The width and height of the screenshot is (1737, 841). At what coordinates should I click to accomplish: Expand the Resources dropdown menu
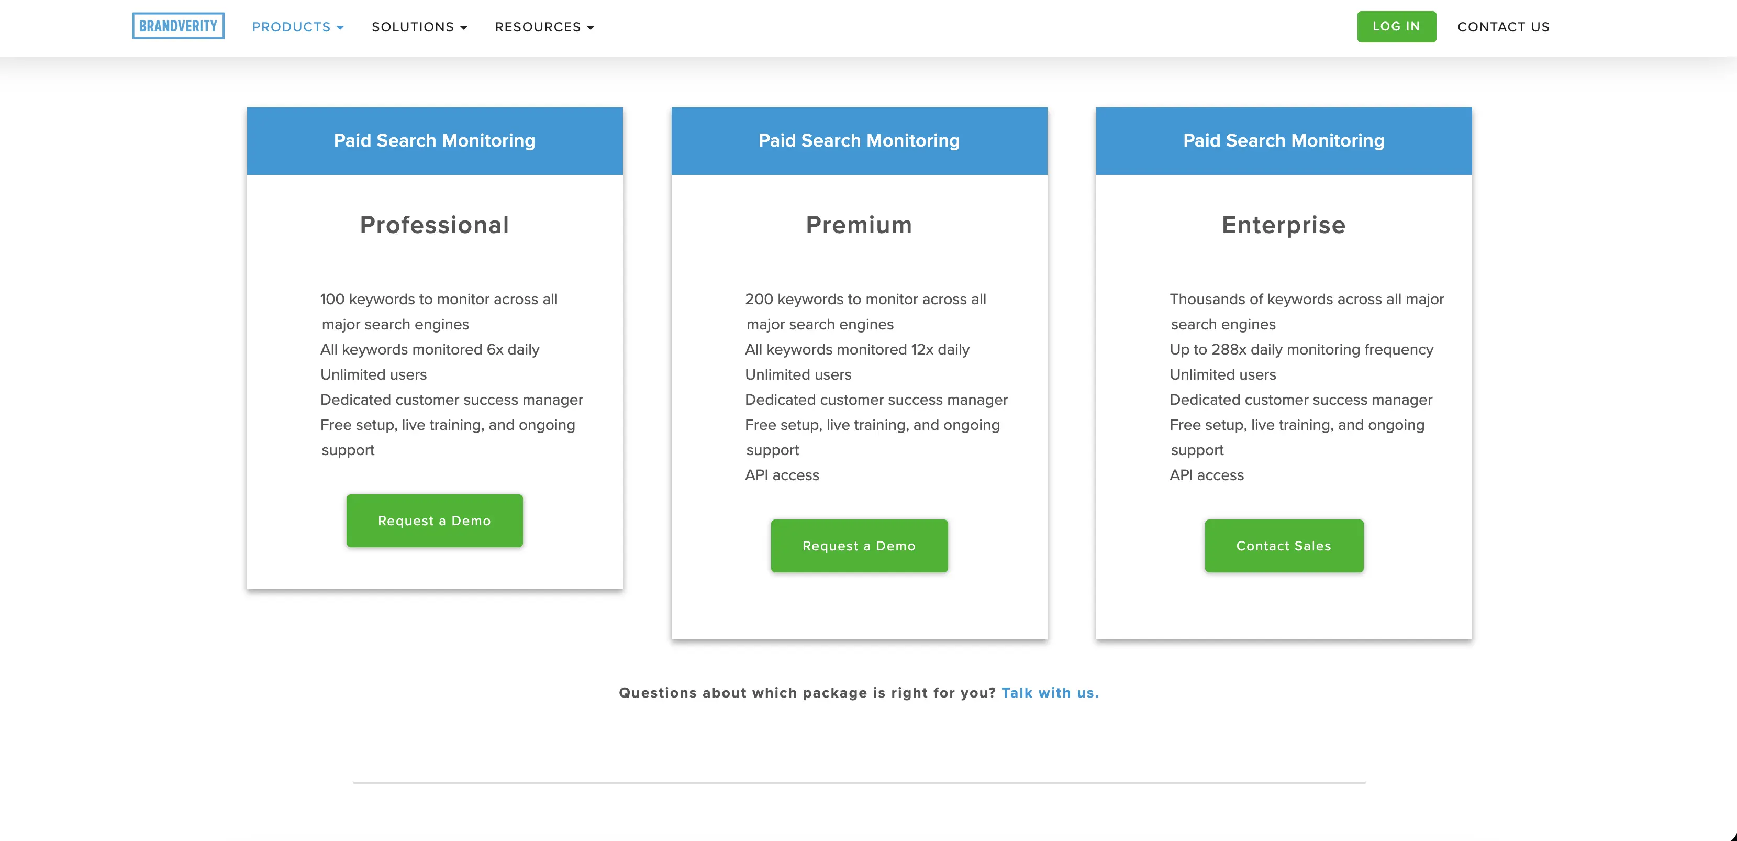(545, 27)
